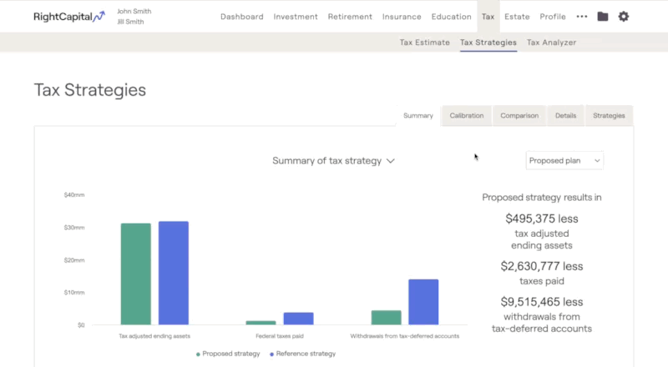Viewport: 668px width, 367px height.
Task: Open the settings gear icon
Action: pyautogui.click(x=624, y=17)
